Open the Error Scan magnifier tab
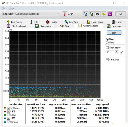Viewport: 128px width, 127px height. [x=72, y=22]
